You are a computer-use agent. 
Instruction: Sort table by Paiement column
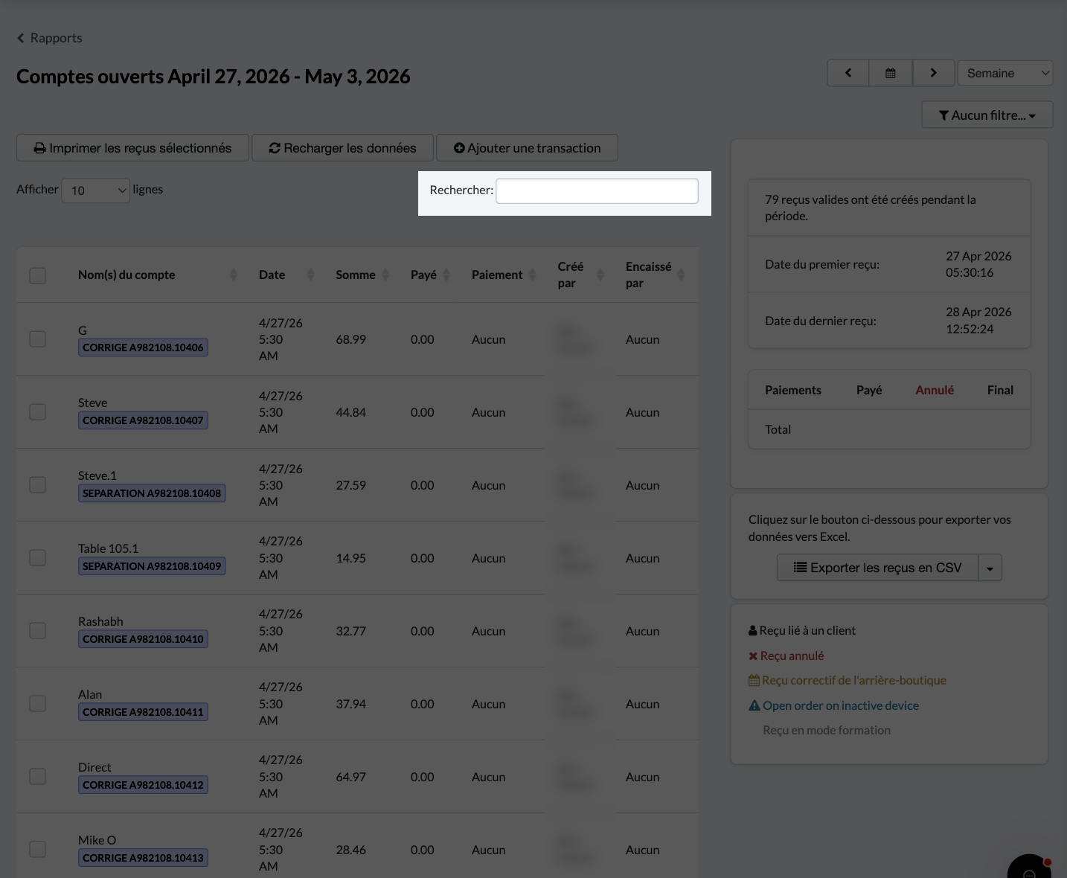(504, 275)
